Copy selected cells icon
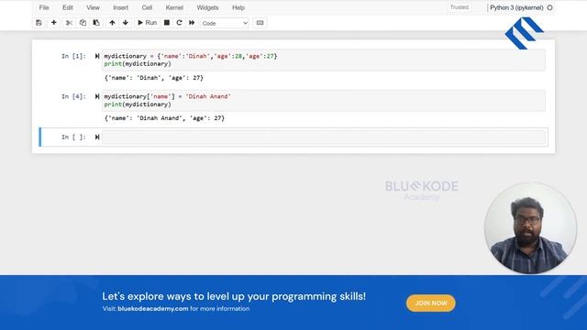This screenshot has height=330, width=587. (83, 23)
